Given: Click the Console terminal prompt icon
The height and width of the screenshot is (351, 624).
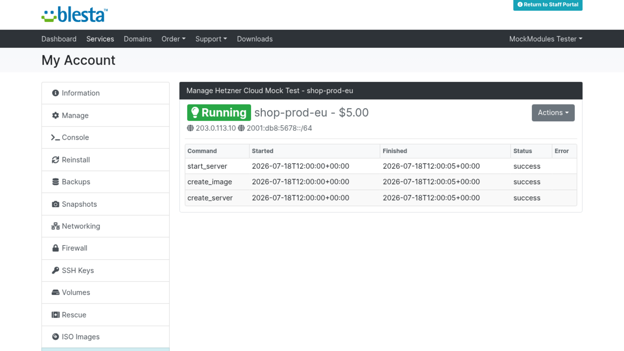Looking at the screenshot, I should coord(55,137).
